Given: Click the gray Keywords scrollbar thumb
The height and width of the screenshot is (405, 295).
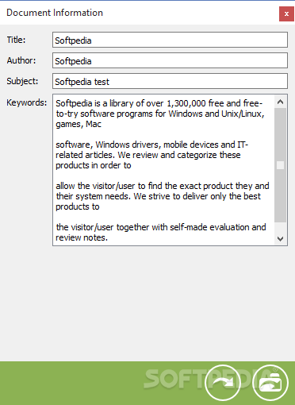Looking at the screenshot, I should click(281, 165).
